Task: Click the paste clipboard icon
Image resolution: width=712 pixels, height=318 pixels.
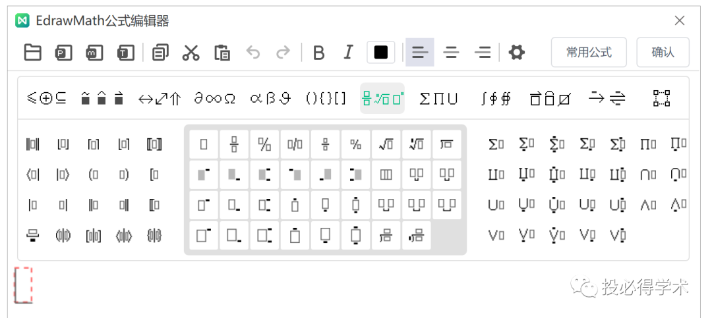Action: tap(222, 53)
